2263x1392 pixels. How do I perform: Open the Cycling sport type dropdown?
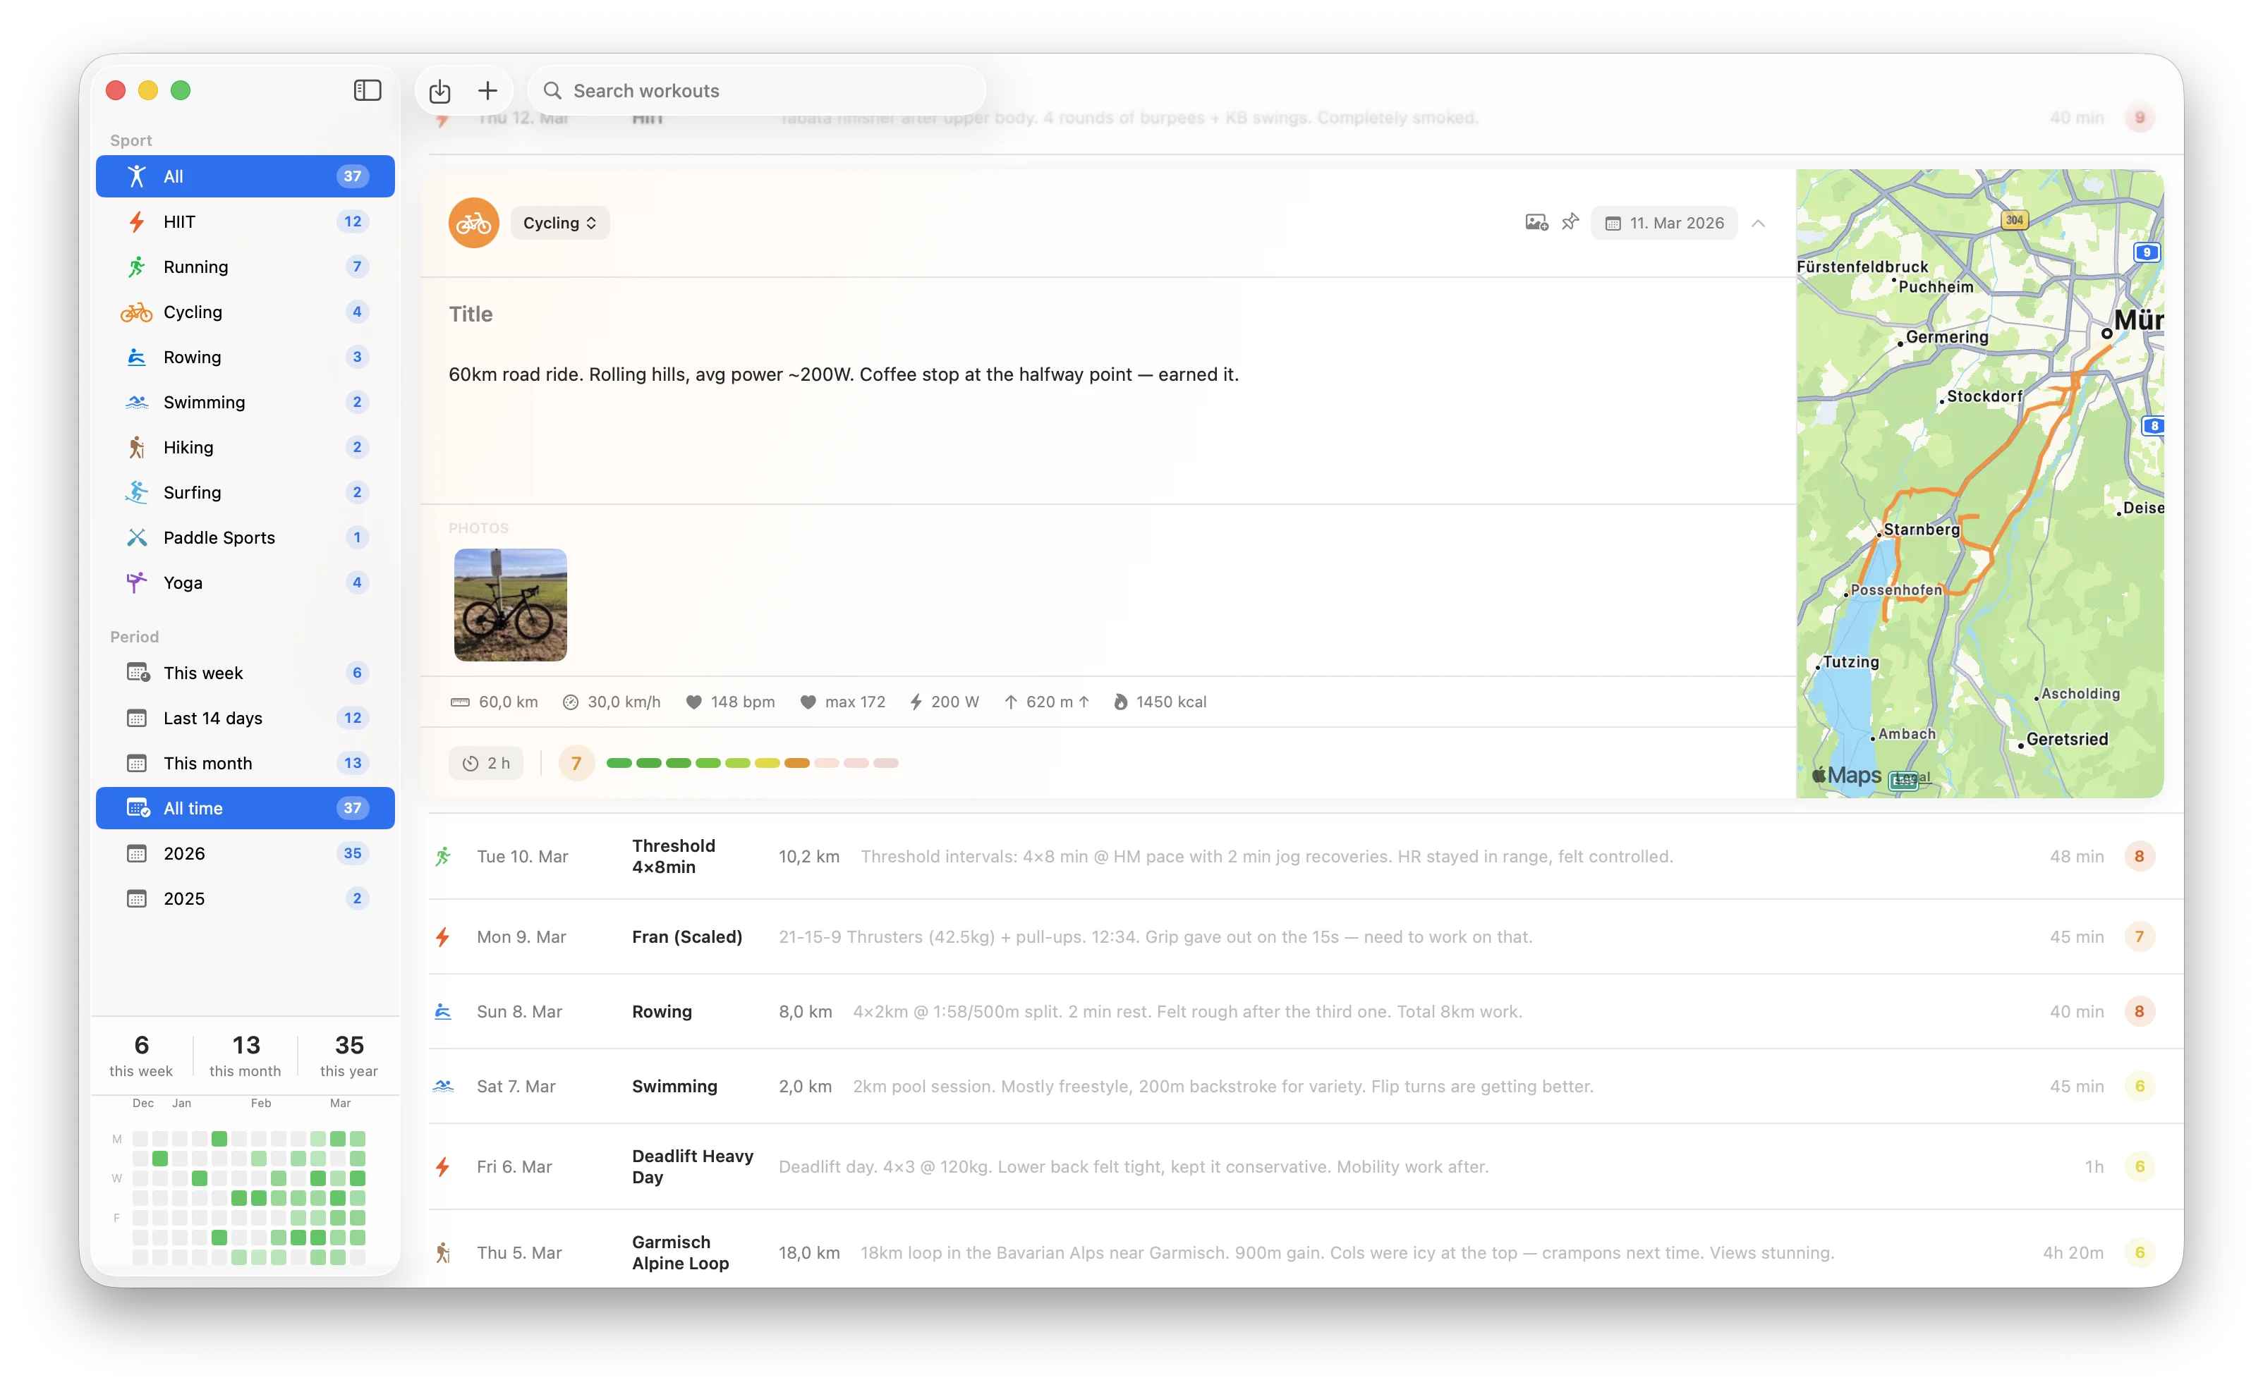click(x=559, y=223)
